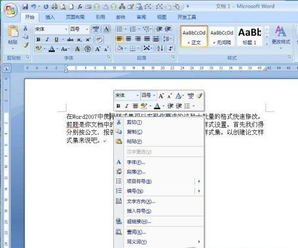Click the Sort (A-Z arrow) icon in ribbon
This screenshot has height=248, width=298.
(x=160, y=48)
